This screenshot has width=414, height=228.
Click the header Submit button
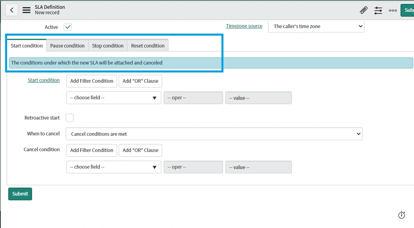coord(407,10)
